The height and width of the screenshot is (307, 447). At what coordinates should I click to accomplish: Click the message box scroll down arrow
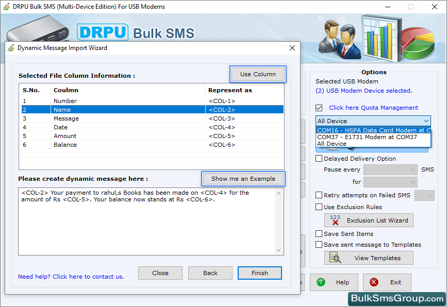(278, 250)
